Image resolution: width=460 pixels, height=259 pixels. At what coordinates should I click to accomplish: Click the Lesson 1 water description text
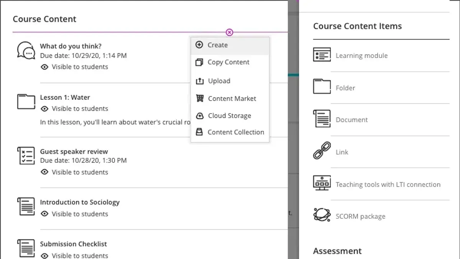point(115,122)
